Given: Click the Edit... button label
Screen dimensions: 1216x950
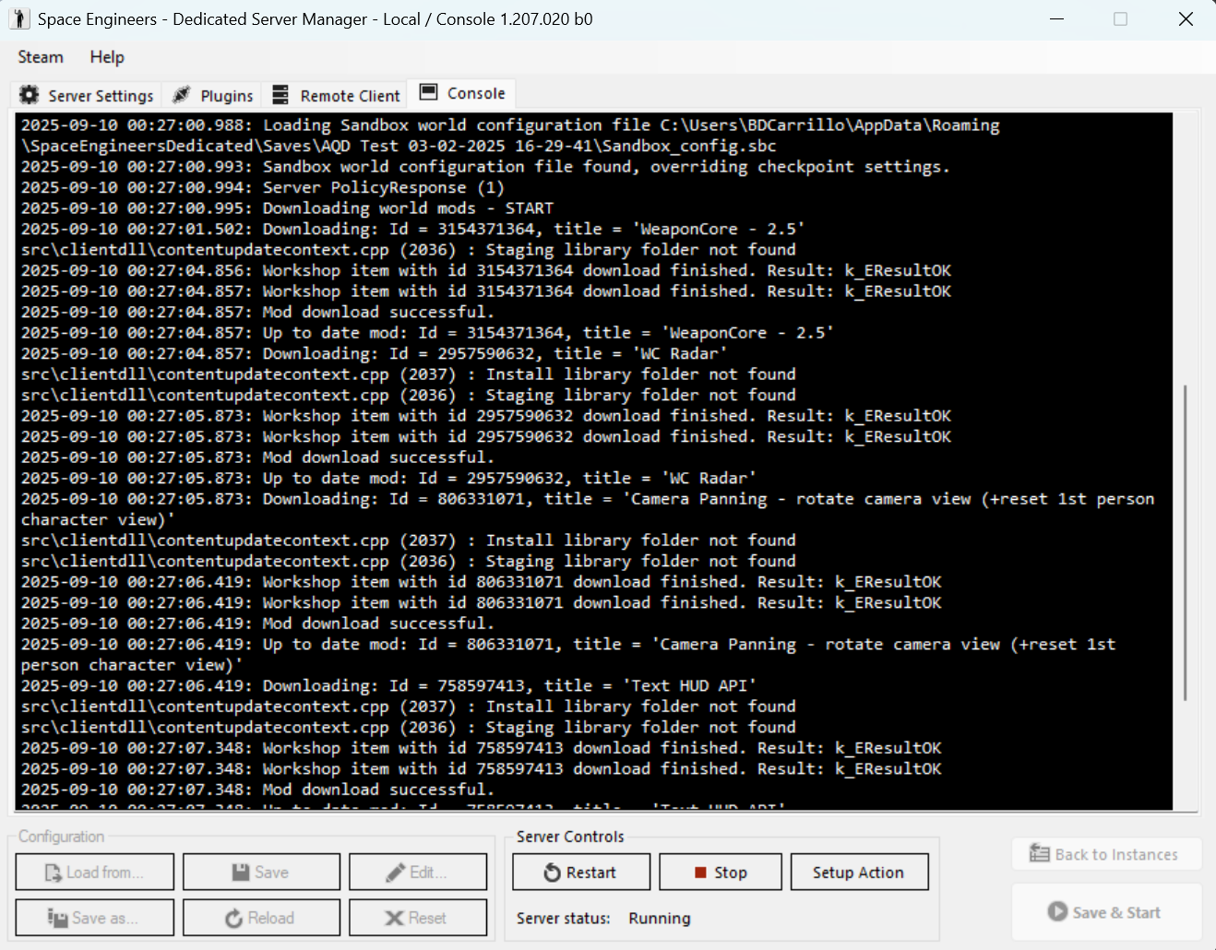Looking at the screenshot, I should pyautogui.click(x=428, y=873).
